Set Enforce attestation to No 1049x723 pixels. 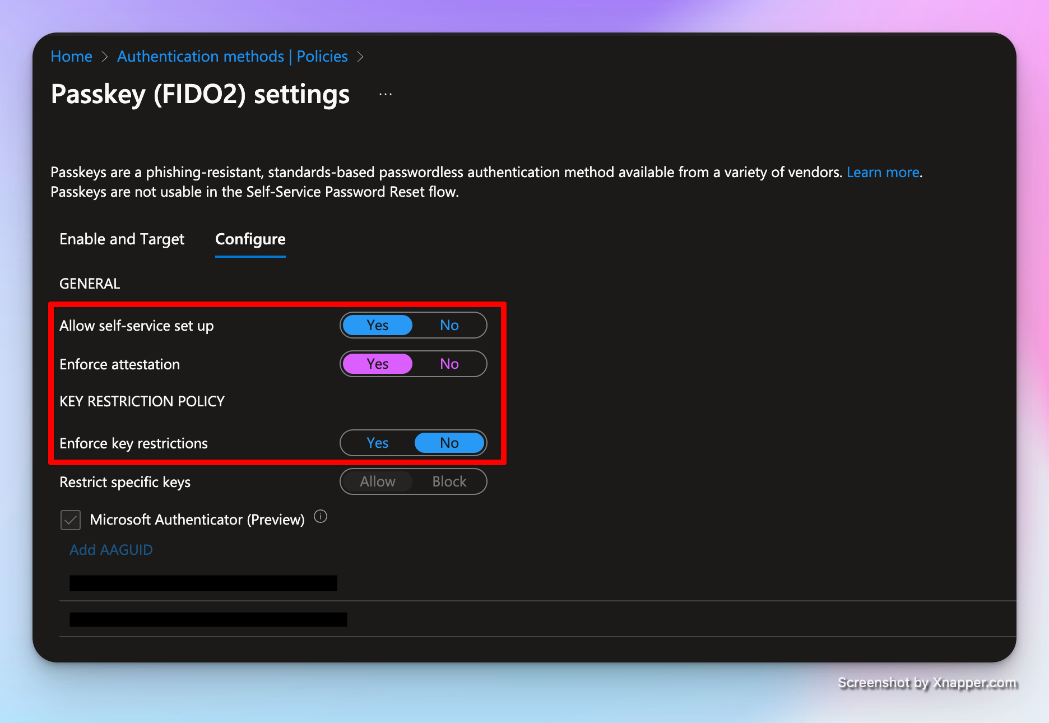click(449, 364)
